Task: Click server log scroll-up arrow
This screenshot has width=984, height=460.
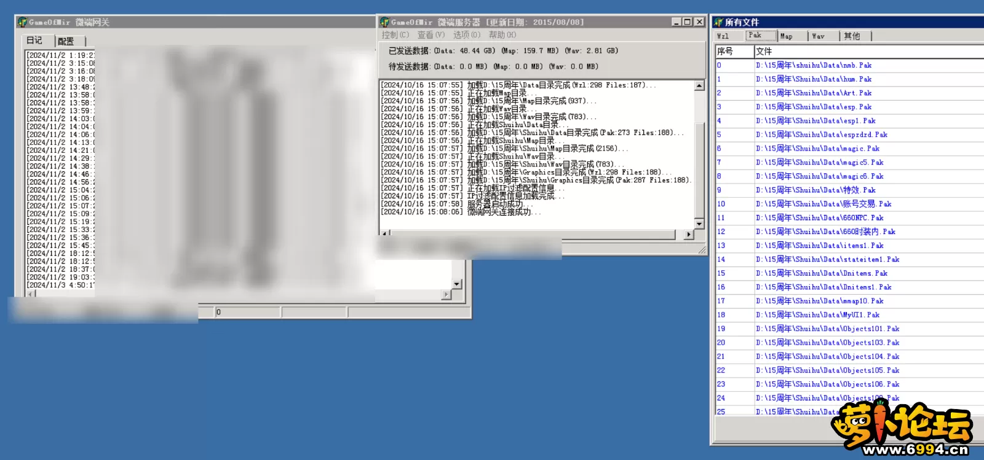Action: pyautogui.click(x=699, y=85)
